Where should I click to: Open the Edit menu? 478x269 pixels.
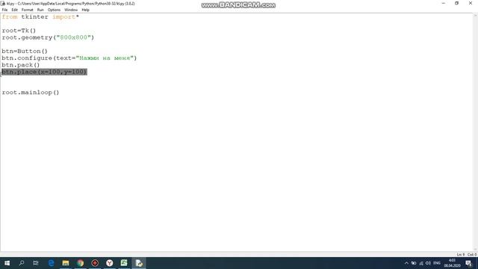pos(14,10)
